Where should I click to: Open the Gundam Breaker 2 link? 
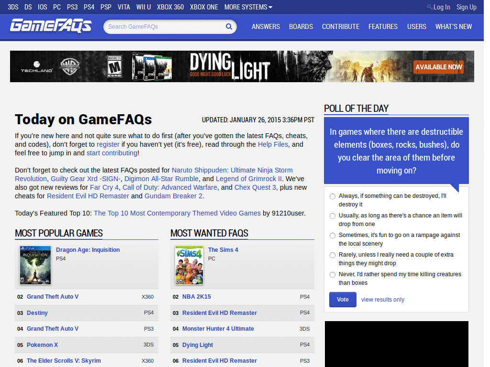tap(173, 196)
